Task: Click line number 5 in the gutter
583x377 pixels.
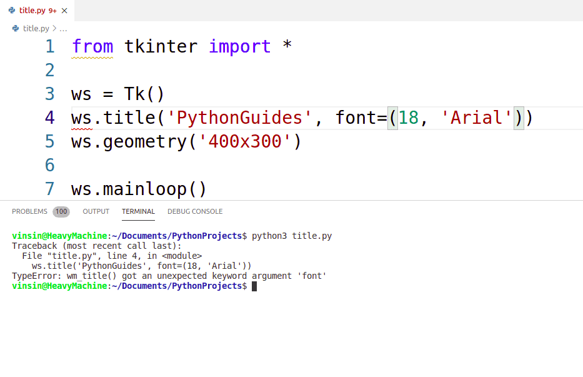Action: click(x=50, y=142)
